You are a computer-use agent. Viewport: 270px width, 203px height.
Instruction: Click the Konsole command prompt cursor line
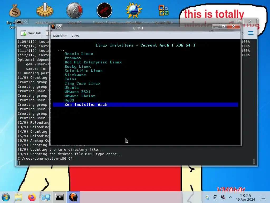[19, 163]
